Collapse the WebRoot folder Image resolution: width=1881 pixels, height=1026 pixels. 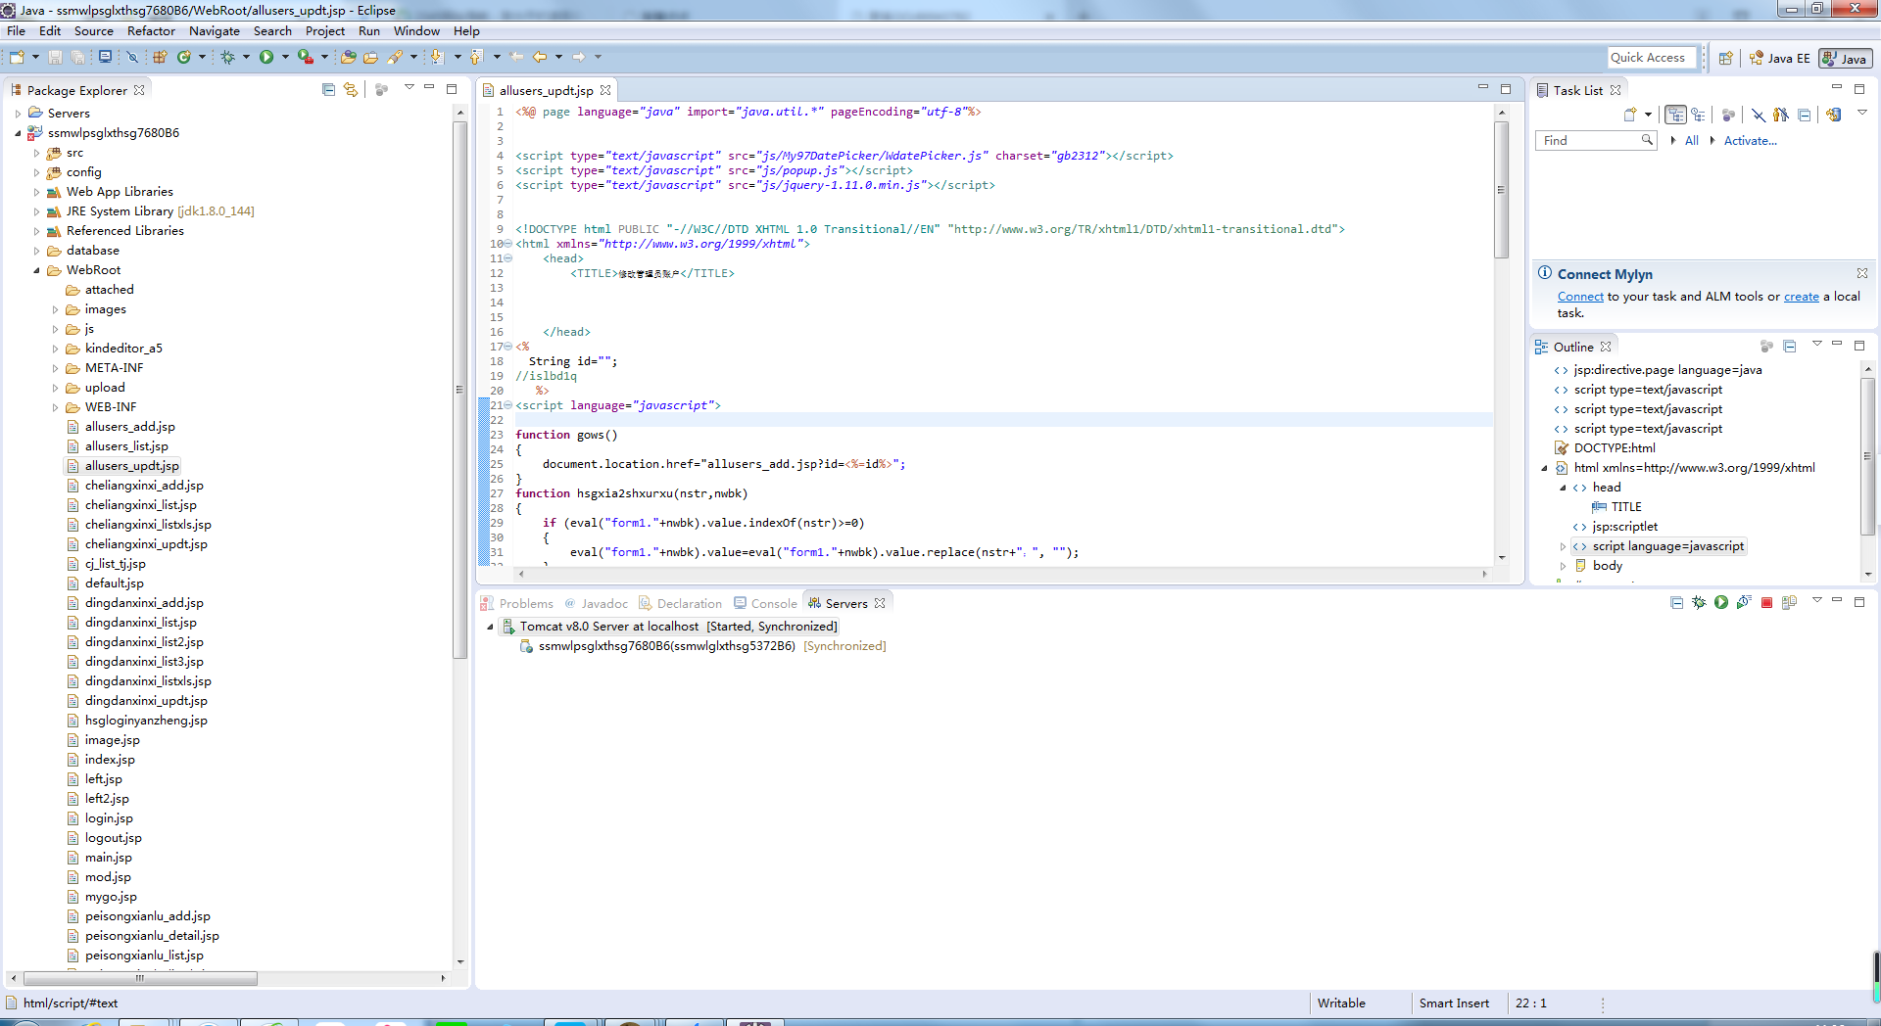click(x=36, y=270)
